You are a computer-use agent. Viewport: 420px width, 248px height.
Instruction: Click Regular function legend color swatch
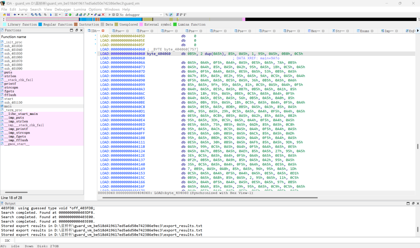pyautogui.click(x=40, y=24)
